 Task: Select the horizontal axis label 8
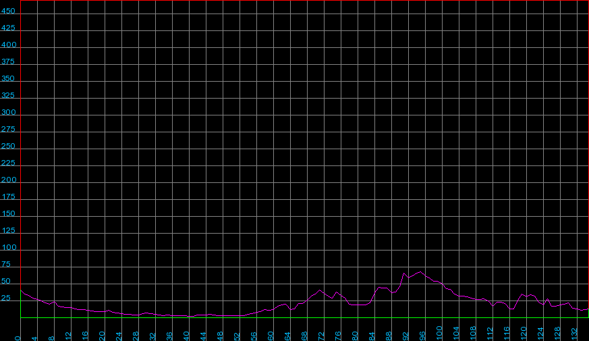[x=51, y=338]
